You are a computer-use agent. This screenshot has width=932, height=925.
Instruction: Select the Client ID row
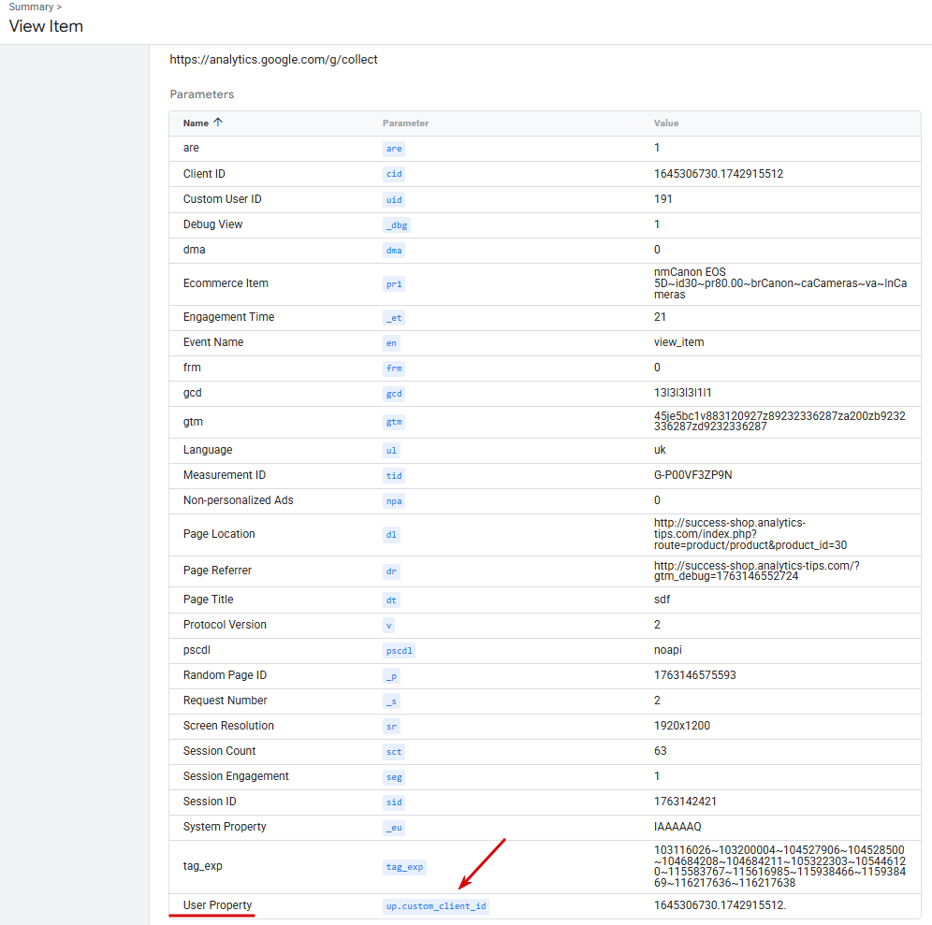(x=204, y=174)
